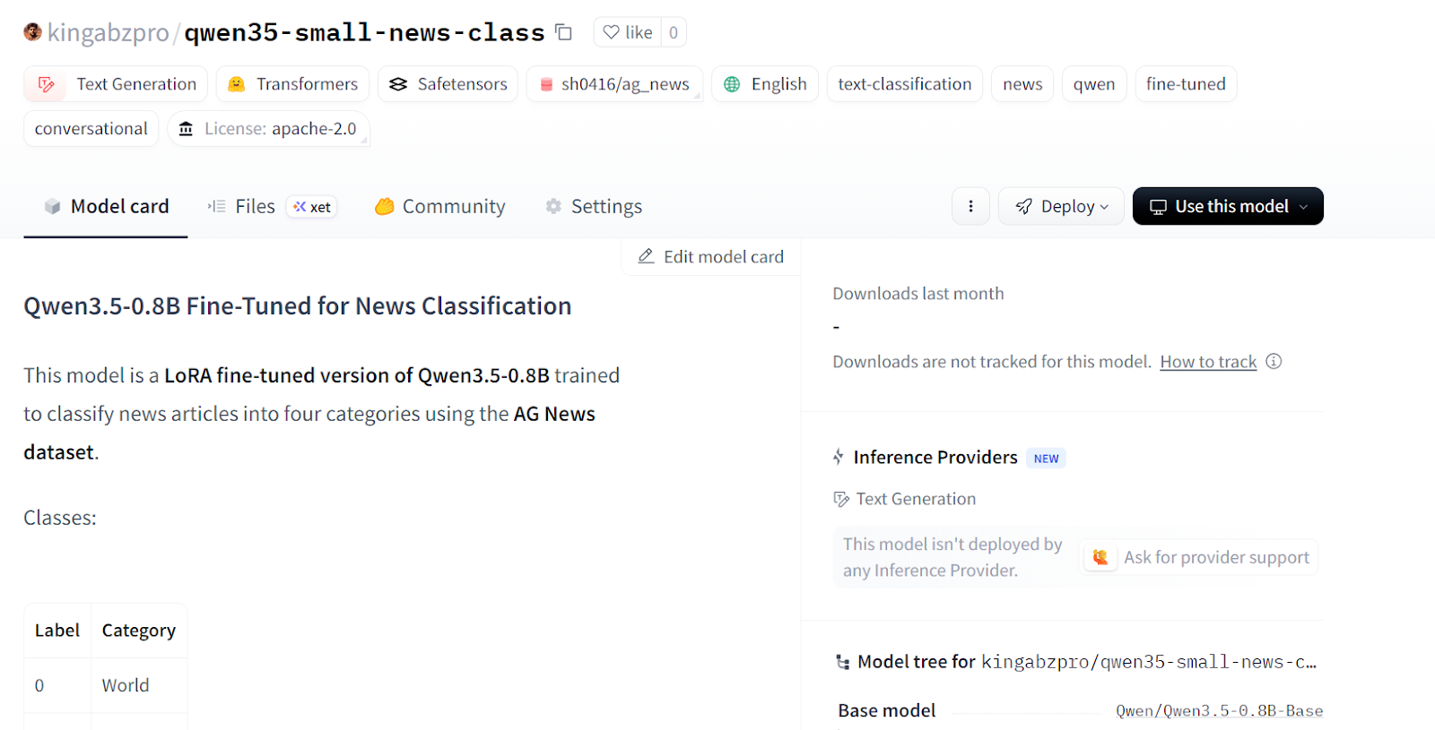Click the Label column header

57,631
